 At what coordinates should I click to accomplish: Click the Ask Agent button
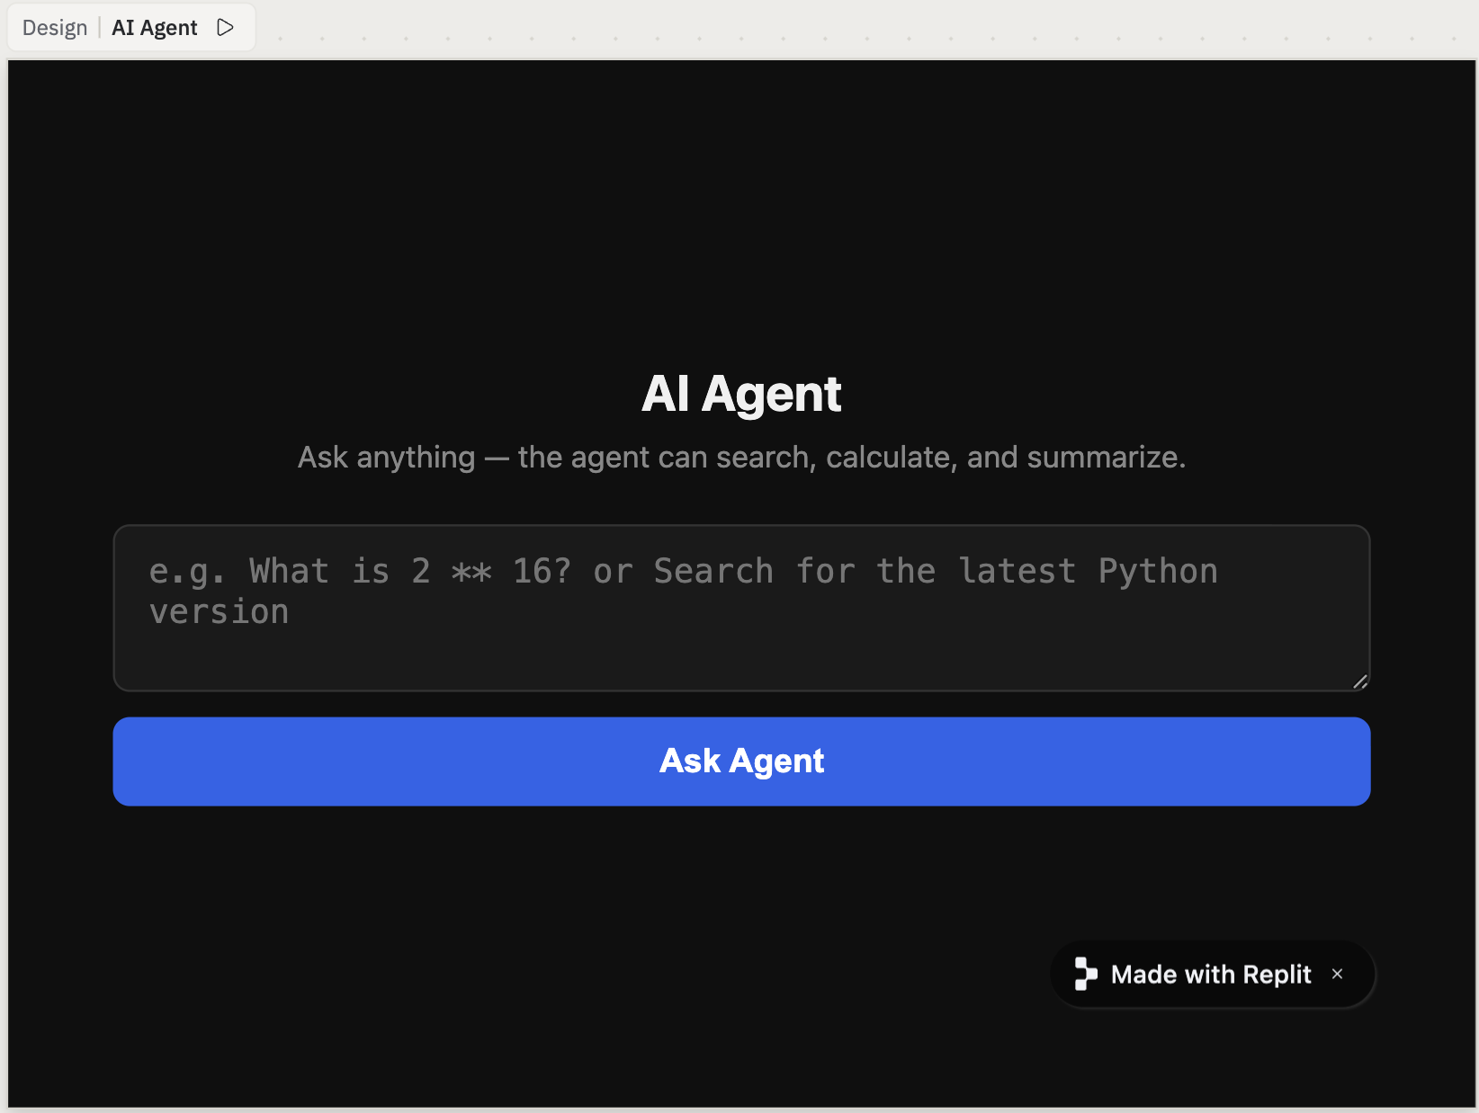(740, 761)
